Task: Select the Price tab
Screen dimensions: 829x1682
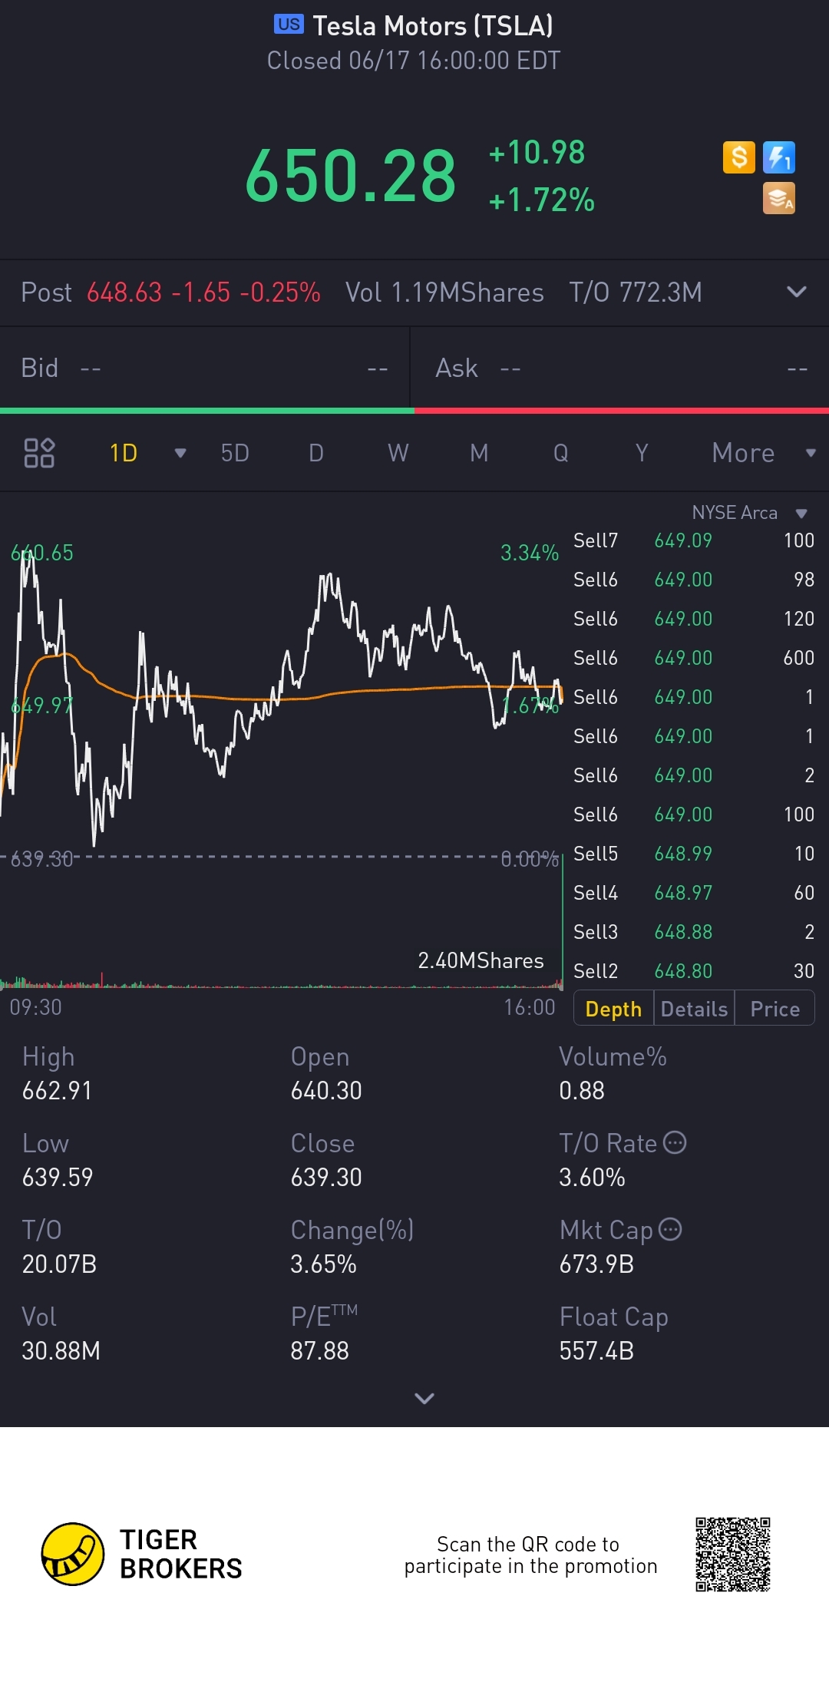Action: pos(775,1009)
